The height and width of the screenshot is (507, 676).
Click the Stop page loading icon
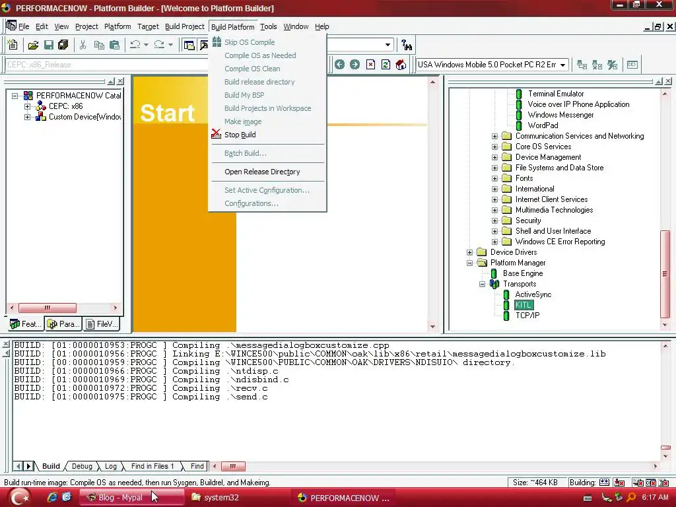370,65
